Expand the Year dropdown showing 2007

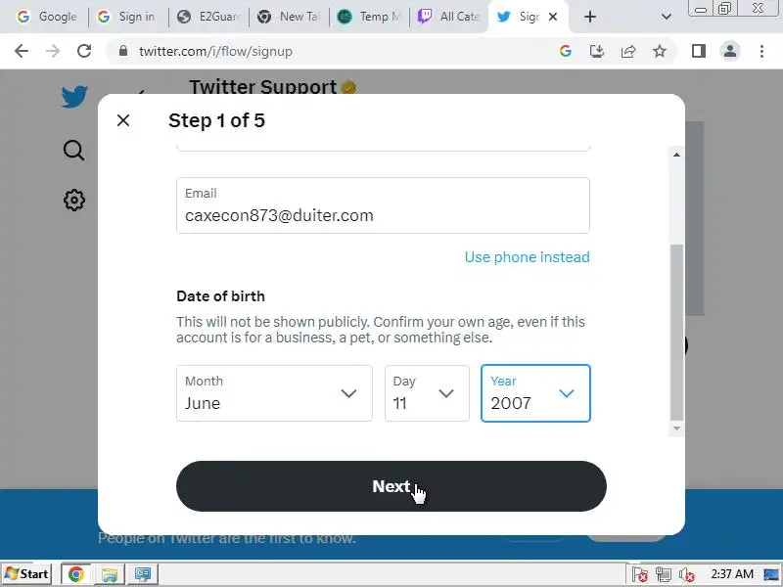(x=535, y=393)
